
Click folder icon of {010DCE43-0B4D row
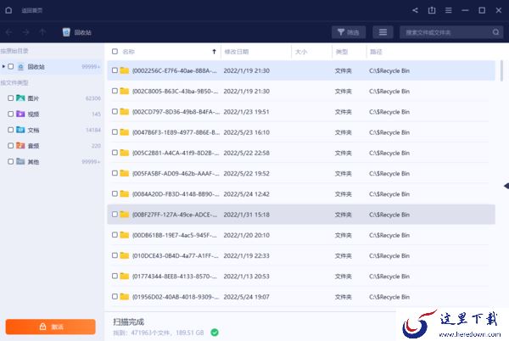(x=125, y=255)
